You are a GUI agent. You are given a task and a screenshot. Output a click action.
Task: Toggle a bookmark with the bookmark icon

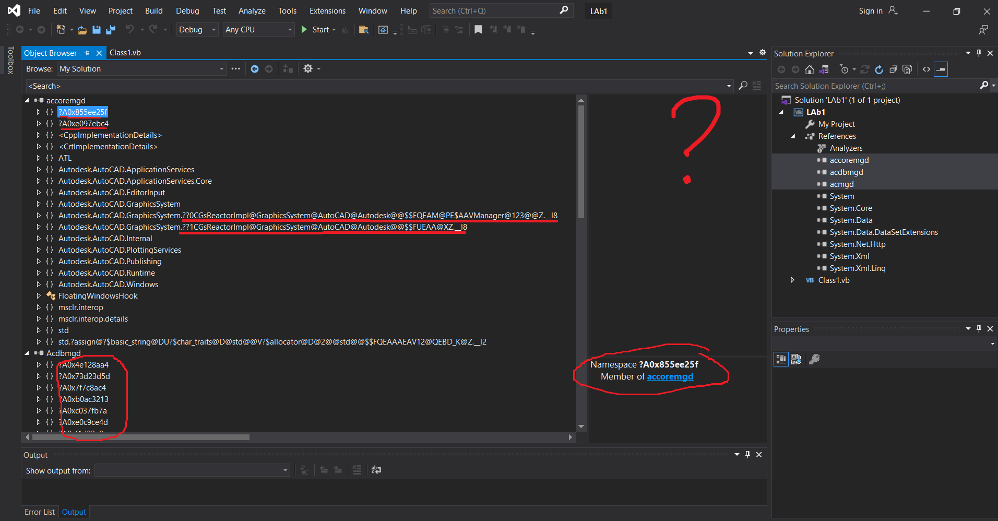pos(478,30)
